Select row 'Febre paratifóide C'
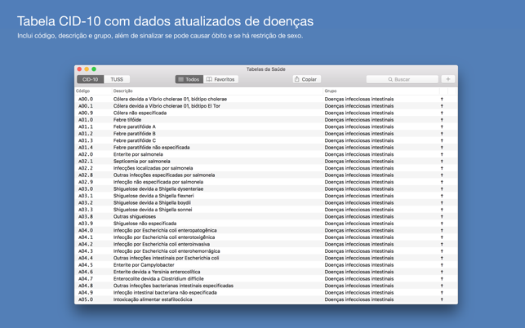Viewport: 525px width, 328px height. pos(266,140)
